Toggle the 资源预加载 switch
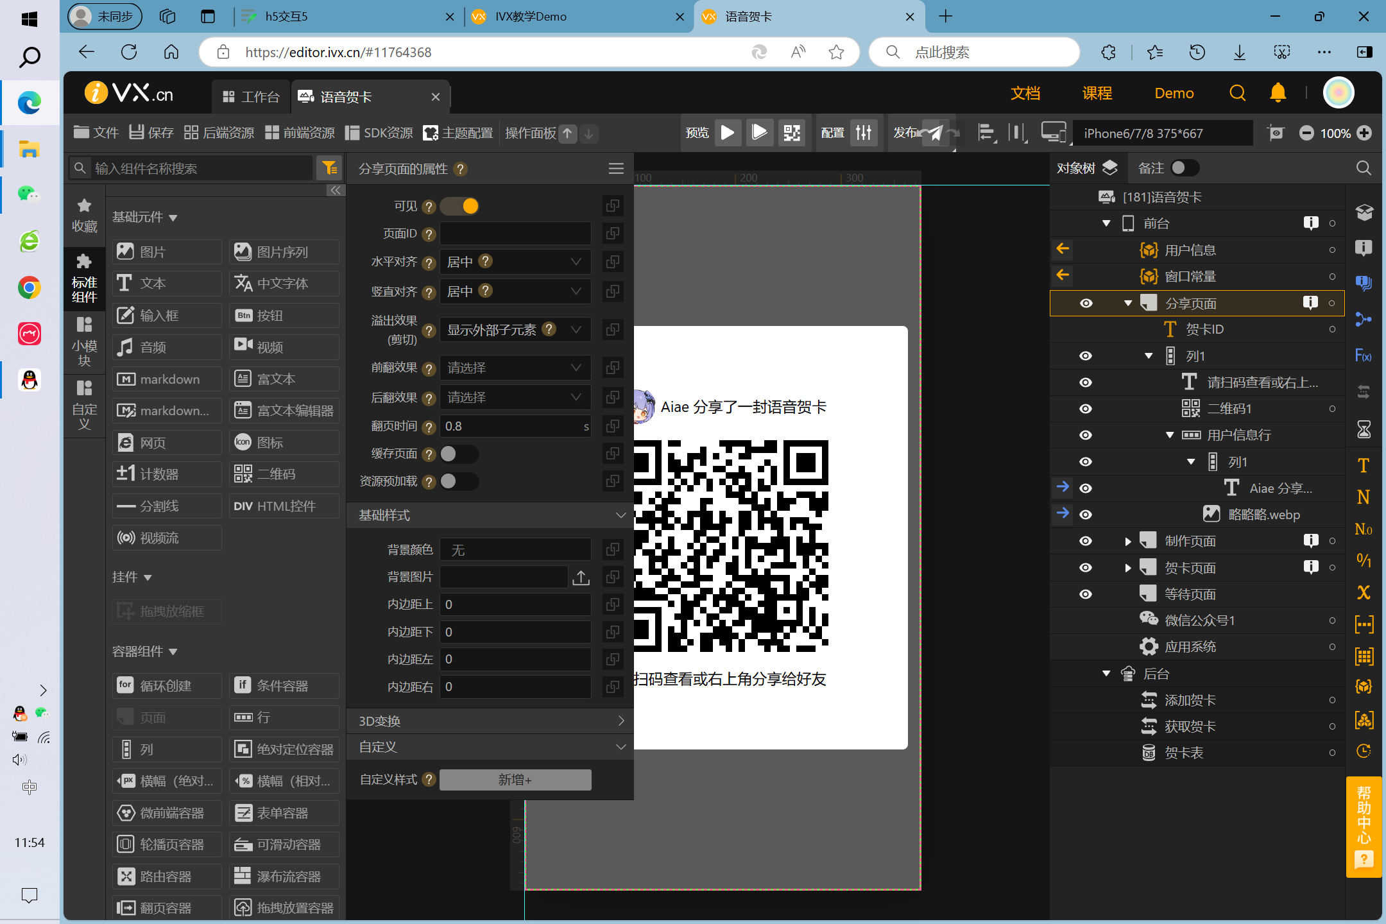The width and height of the screenshot is (1386, 924). tap(459, 481)
